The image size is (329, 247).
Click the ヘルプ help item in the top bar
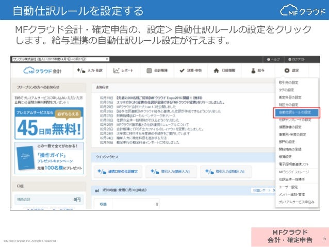point(273,59)
